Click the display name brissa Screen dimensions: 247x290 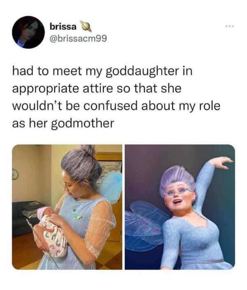63,27
